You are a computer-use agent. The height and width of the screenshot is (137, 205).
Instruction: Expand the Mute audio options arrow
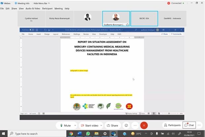[x=75, y=125]
